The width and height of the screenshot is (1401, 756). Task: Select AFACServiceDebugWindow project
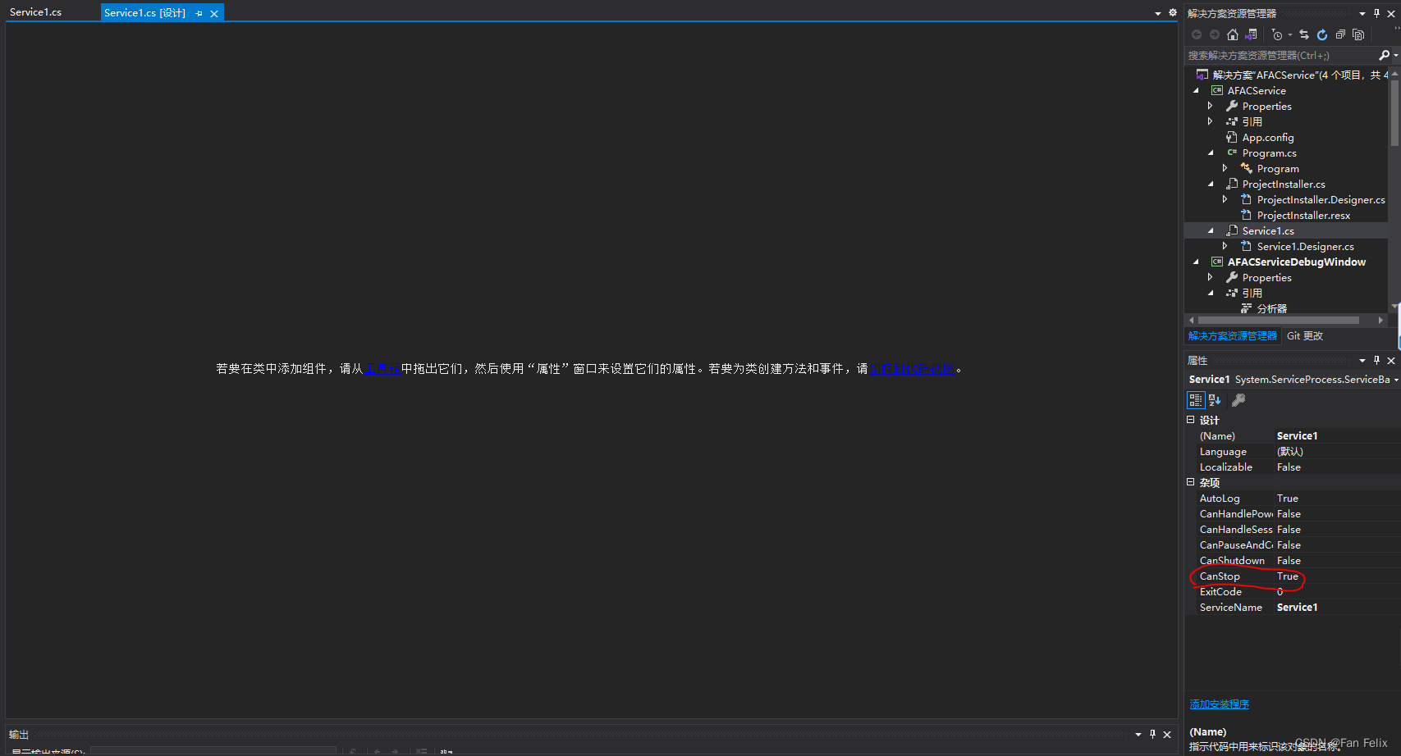point(1296,262)
